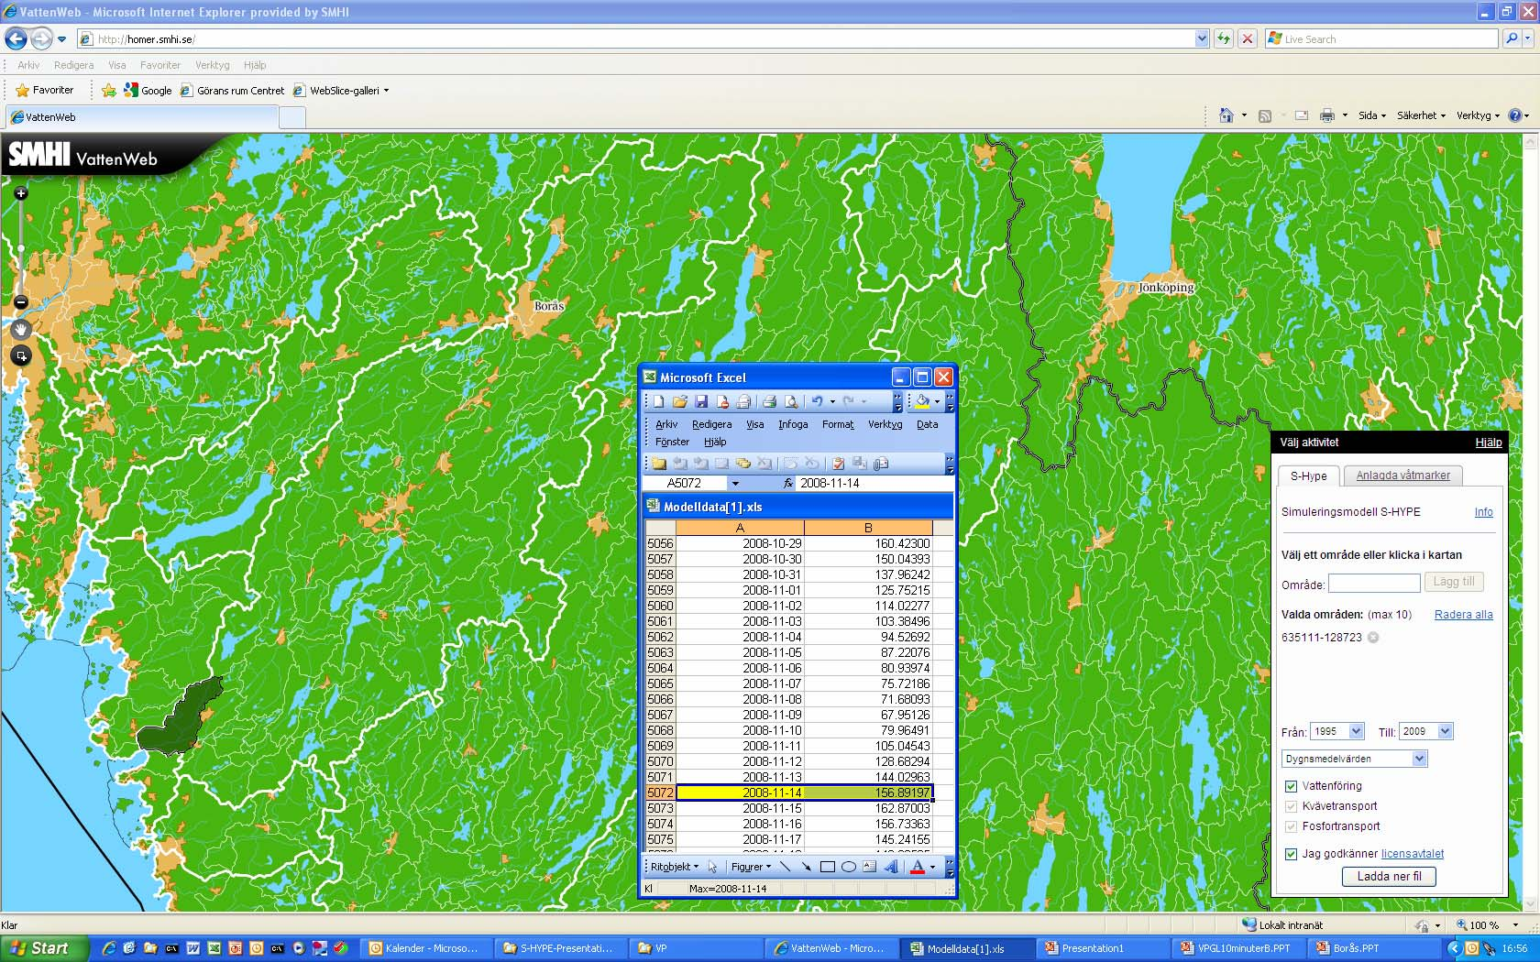The width and height of the screenshot is (1540, 962).
Task: Open the Undo history dropdown arrow
Action: [832, 401]
